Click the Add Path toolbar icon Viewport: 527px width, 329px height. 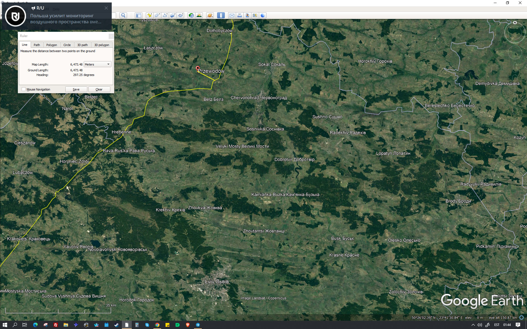[x=165, y=15]
